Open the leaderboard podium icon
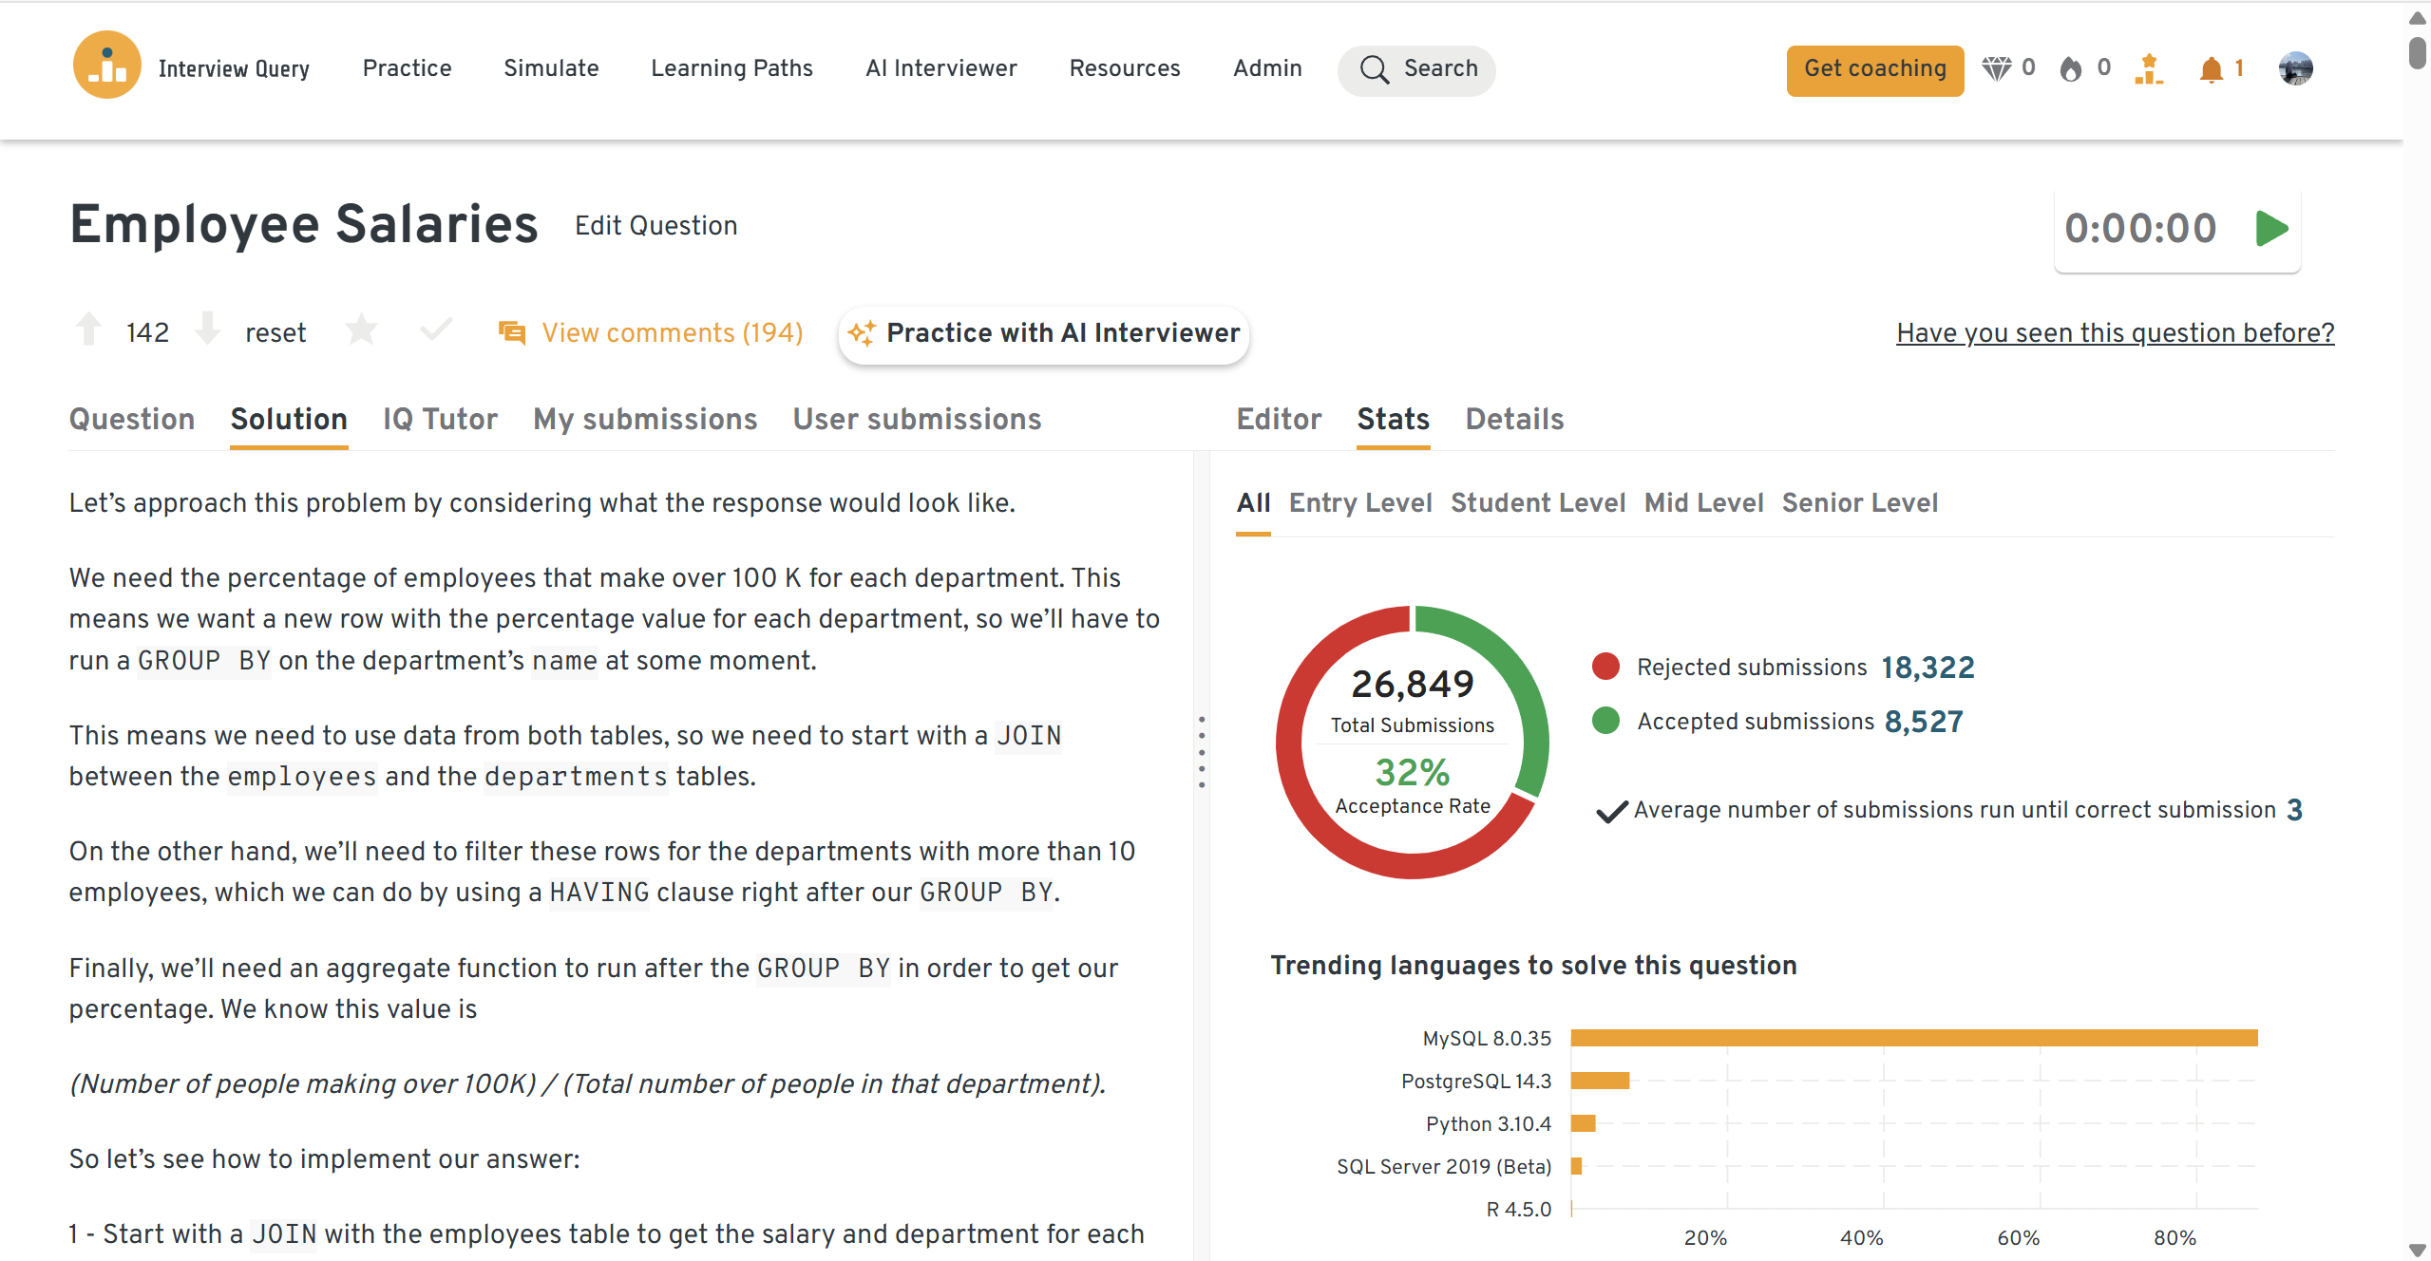 (x=2148, y=69)
